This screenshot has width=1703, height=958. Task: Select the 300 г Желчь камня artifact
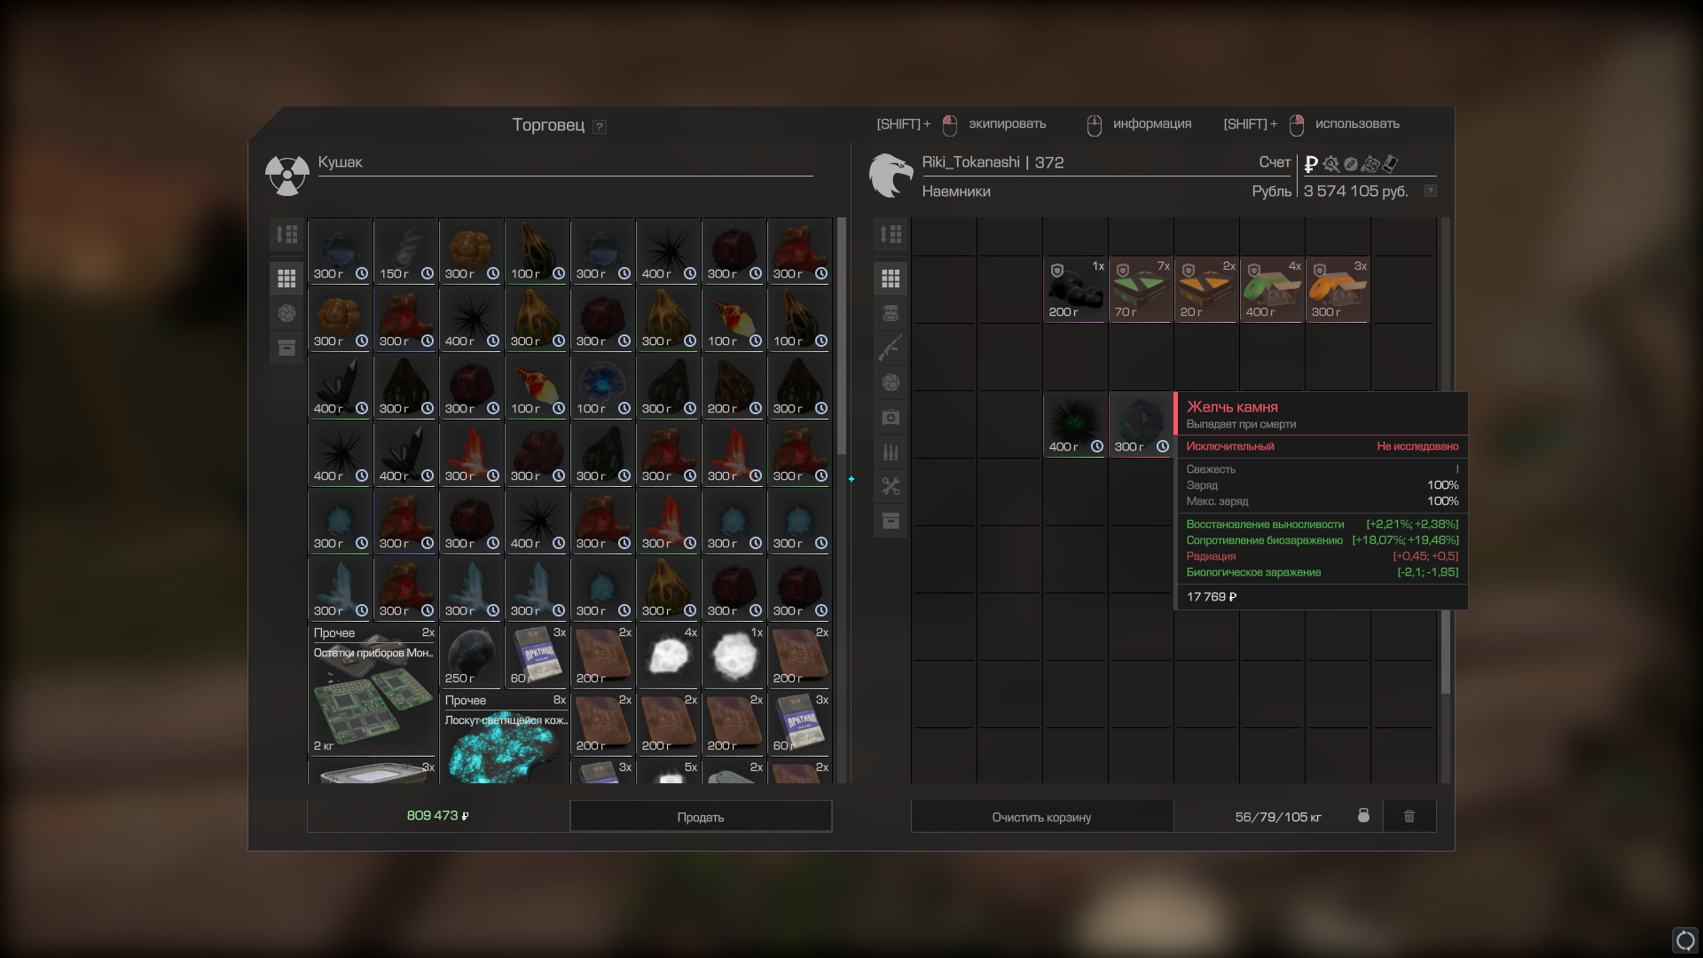(x=1141, y=425)
